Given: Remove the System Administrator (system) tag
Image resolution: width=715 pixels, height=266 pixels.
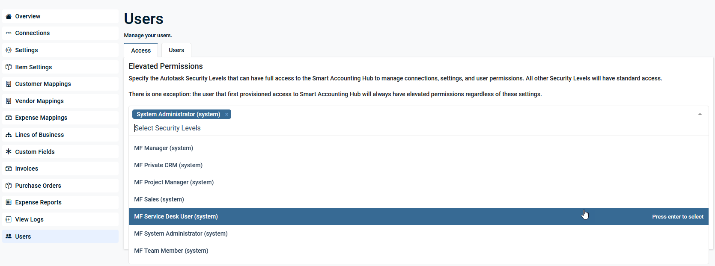Looking at the screenshot, I should tap(226, 115).
